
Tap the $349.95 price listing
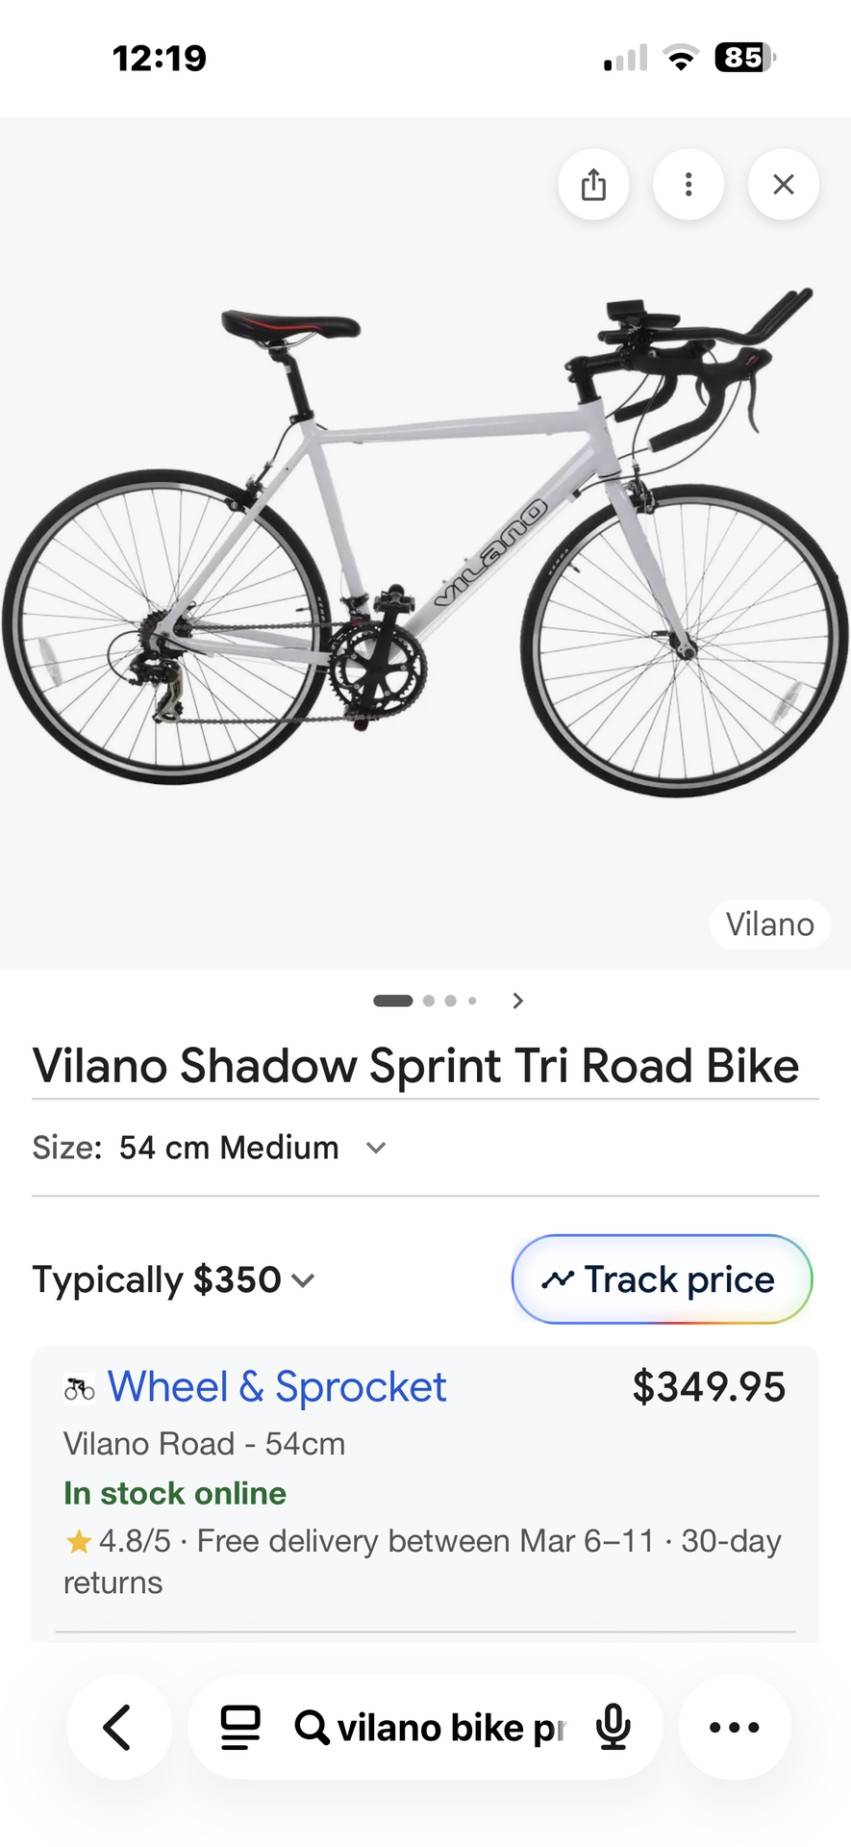tap(708, 1387)
